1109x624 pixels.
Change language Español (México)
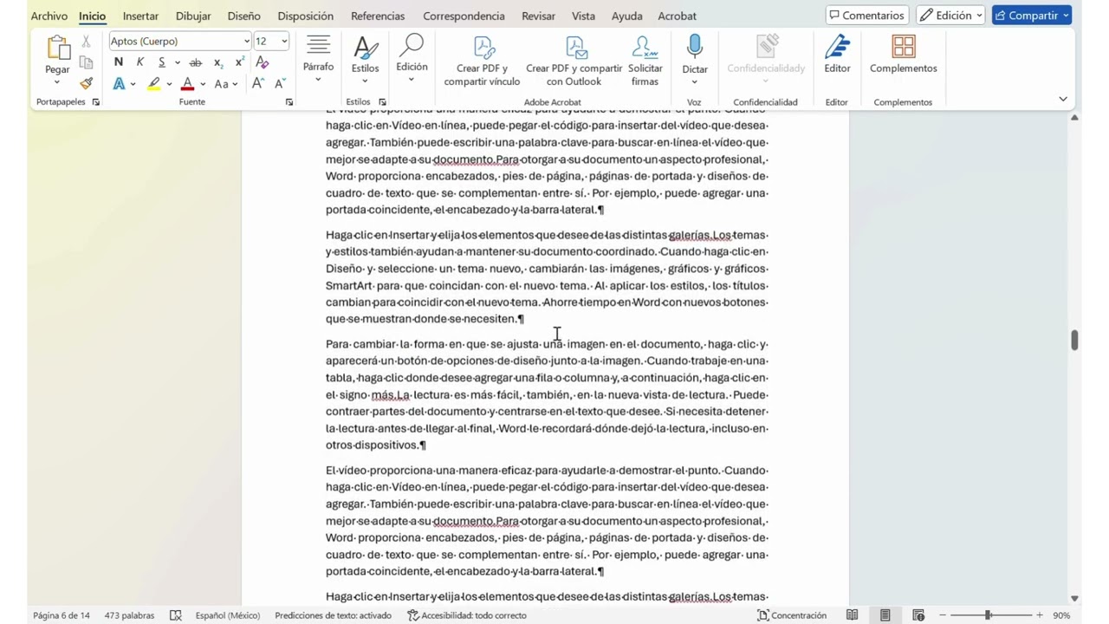(x=228, y=615)
